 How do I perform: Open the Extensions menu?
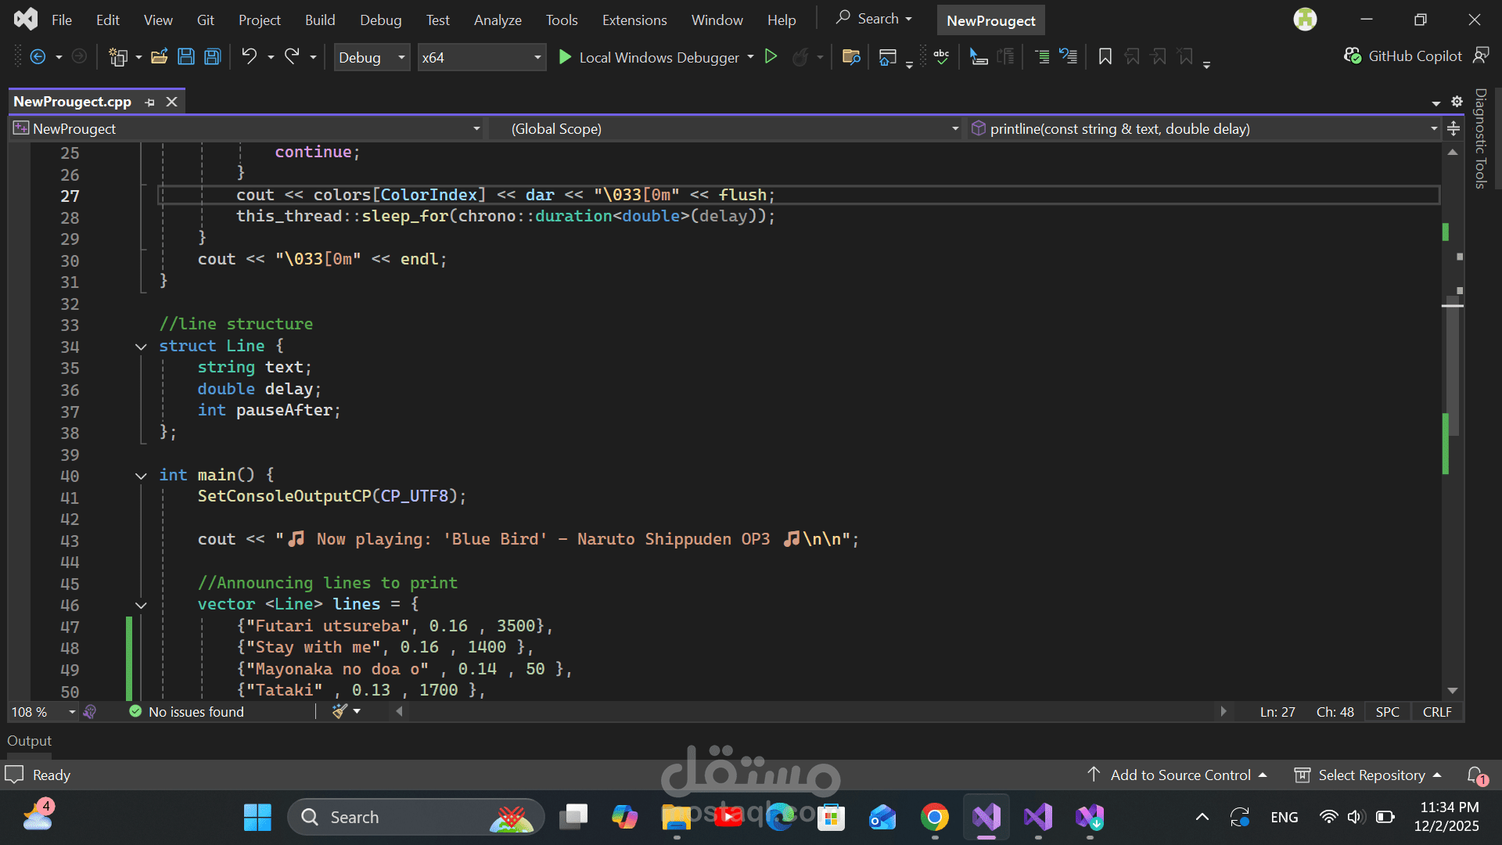634,20
